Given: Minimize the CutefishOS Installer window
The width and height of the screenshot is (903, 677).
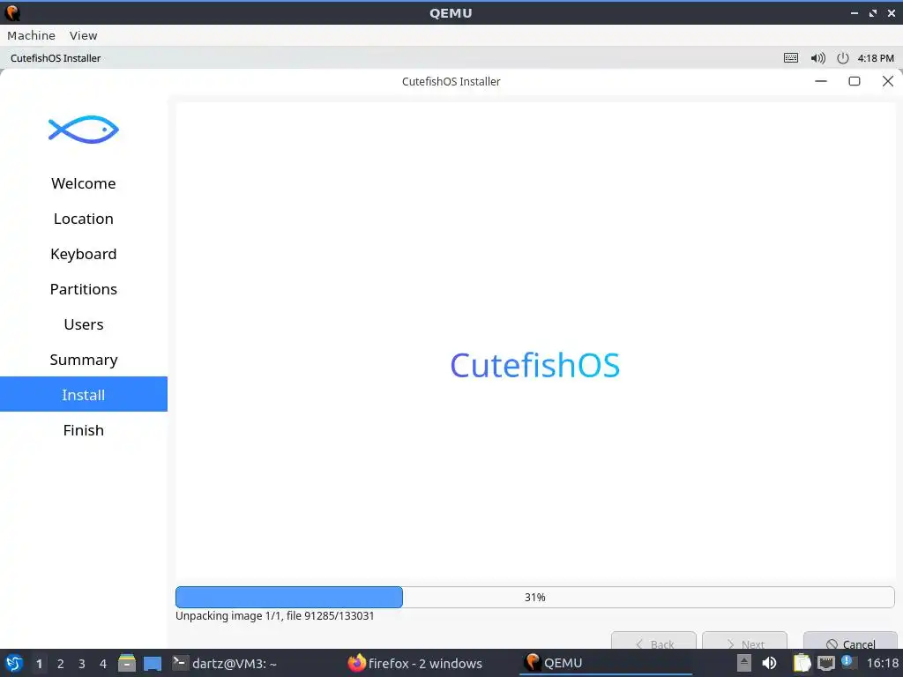Looking at the screenshot, I should 821,81.
